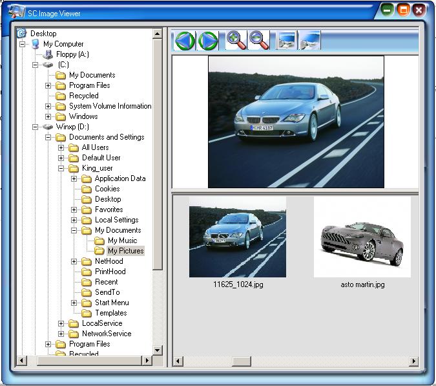Expand the NetHood folder

(74, 261)
